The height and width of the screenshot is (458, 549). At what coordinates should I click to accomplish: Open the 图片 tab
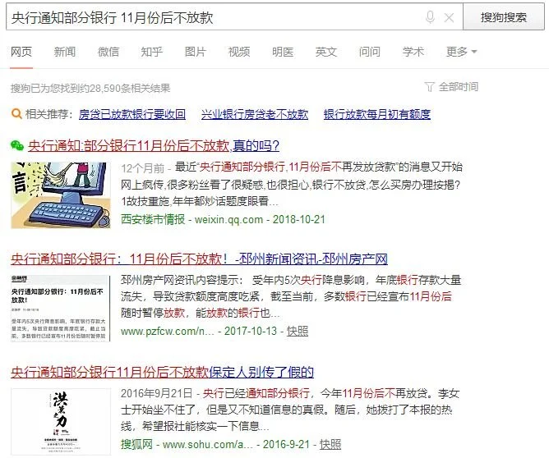[x=196, y=52]
